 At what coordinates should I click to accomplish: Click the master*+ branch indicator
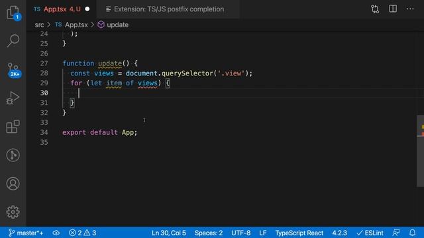point(26,233)
